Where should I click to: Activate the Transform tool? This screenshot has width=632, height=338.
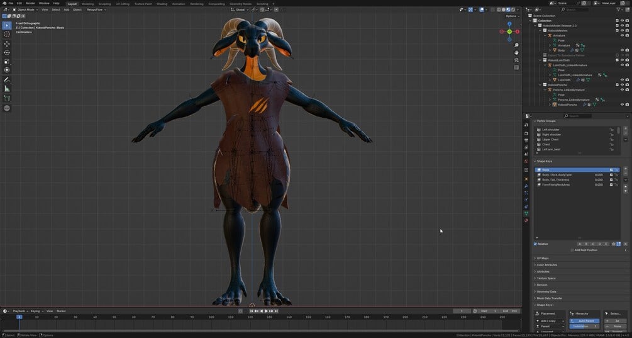click(7, 70)
